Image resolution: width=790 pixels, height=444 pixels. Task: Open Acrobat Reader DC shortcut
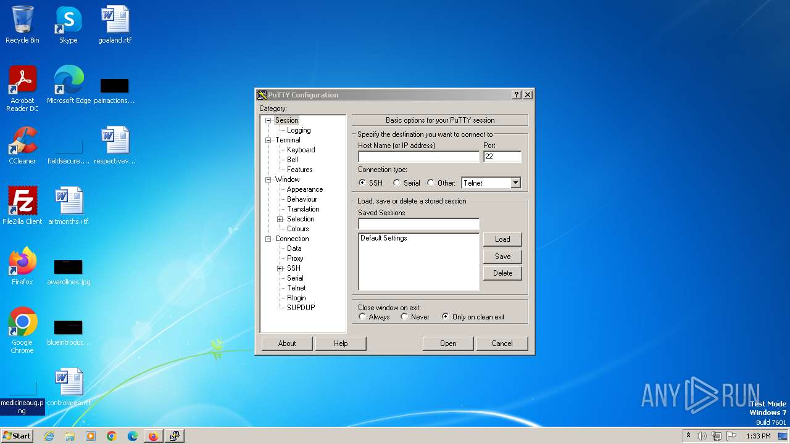pyautogui.click(x=22, y=89)
